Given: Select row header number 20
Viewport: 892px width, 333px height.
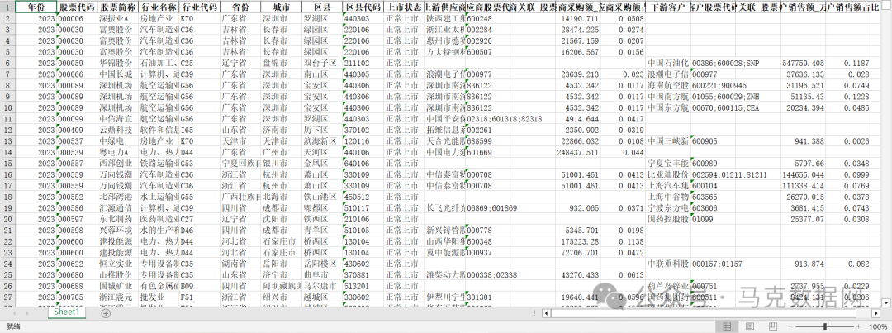Looking at the screenshot, I should [x=7, y=219].
